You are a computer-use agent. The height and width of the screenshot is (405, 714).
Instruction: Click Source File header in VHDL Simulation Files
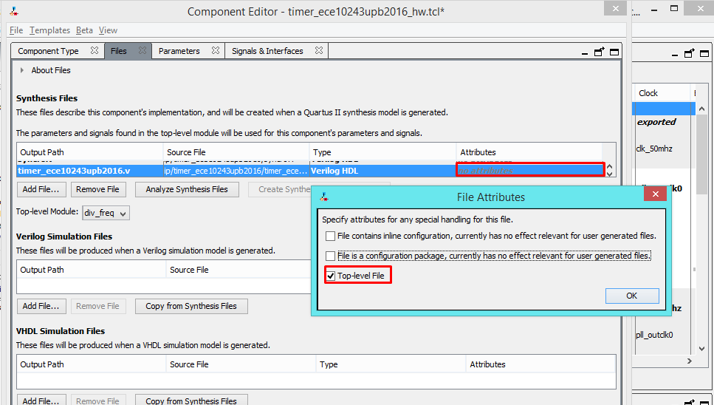click(x=241, y=364)
